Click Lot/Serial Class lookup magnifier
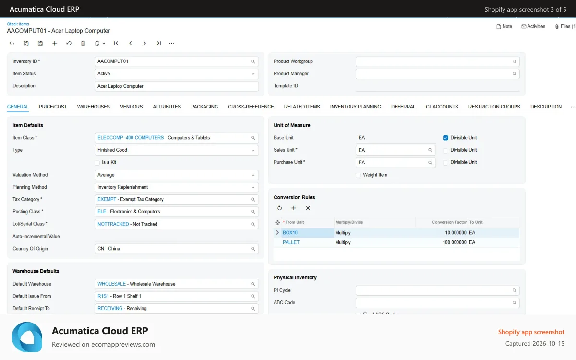This screenshot has height=360, width=576. 253,224
